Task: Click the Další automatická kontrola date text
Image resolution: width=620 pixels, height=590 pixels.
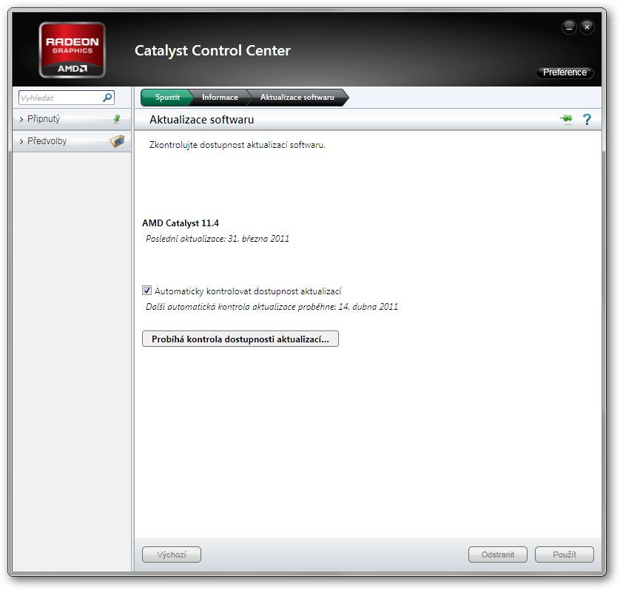Action: point(272,307)
